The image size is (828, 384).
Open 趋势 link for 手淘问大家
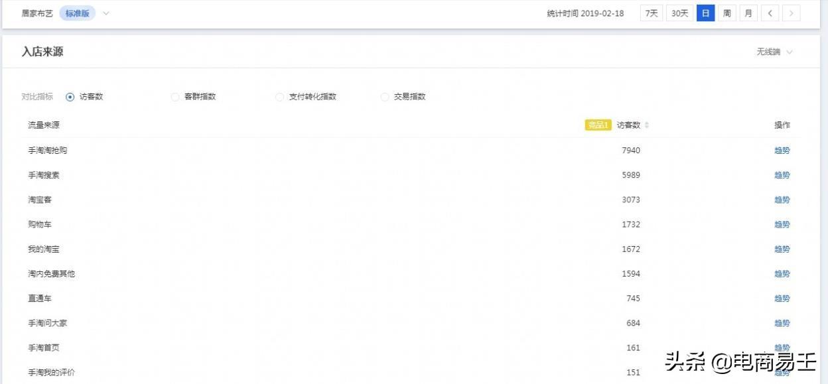[x=782, y=323]
